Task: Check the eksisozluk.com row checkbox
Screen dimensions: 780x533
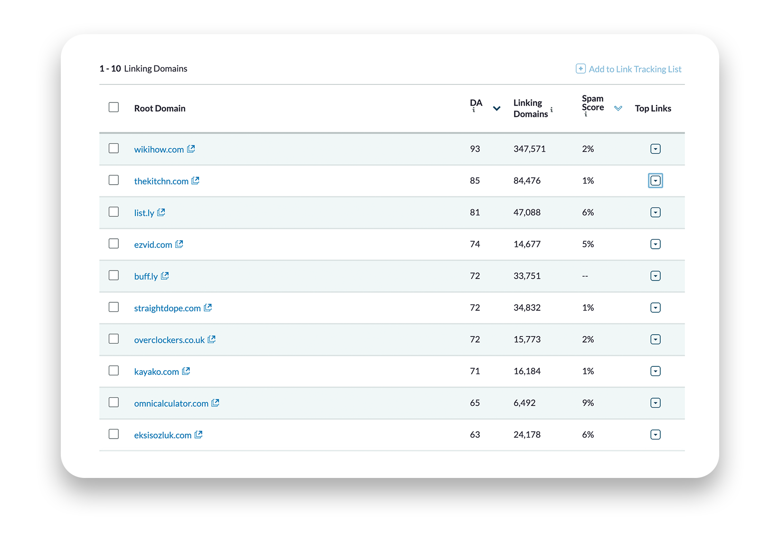Action: pyautogui.click(x=114, y=434)
